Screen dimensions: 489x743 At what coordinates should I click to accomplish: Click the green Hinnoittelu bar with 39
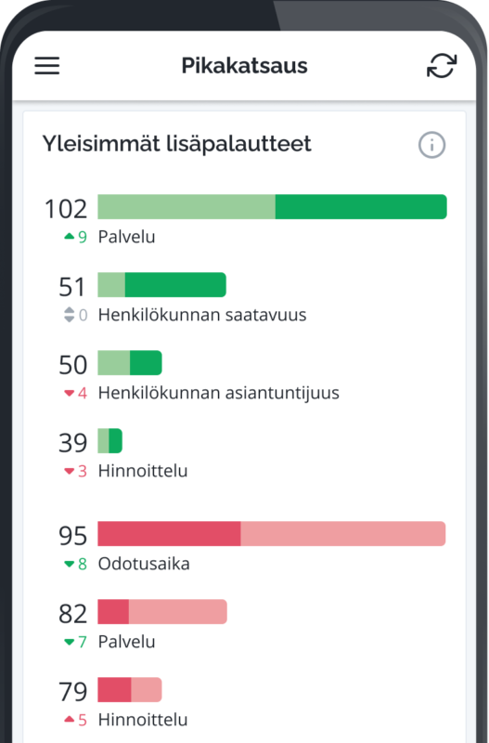(x=109, y=440)
